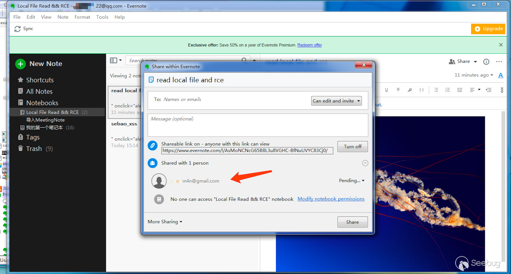
Task: Click the green New Note plus icon
Action: [x=21, y=64]
